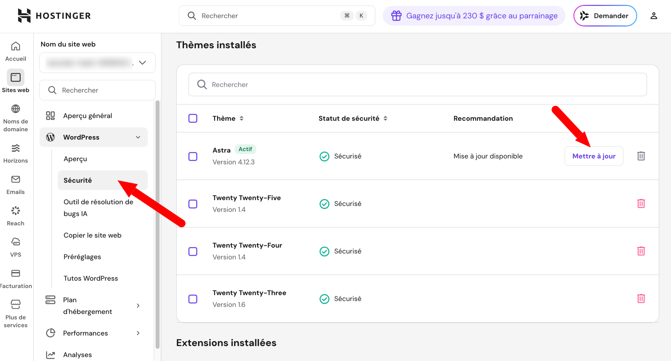Expand the Plan d'hébergement chevron
671x361 pixels.
[x=138, y=306]
